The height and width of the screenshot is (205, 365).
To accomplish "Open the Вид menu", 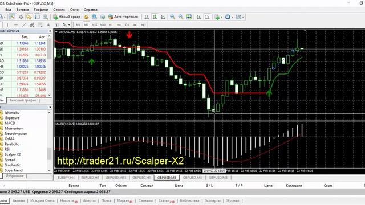I will 8,10.
